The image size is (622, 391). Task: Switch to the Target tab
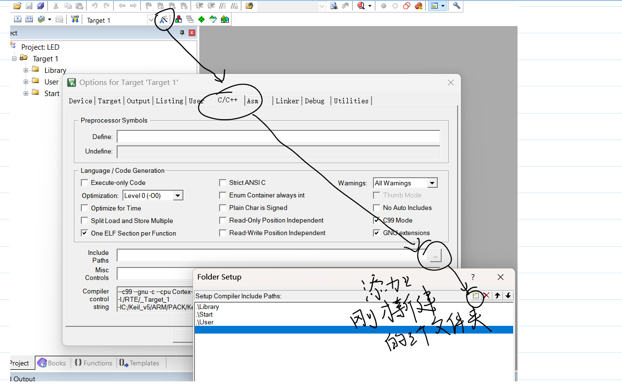click(109, 101)
